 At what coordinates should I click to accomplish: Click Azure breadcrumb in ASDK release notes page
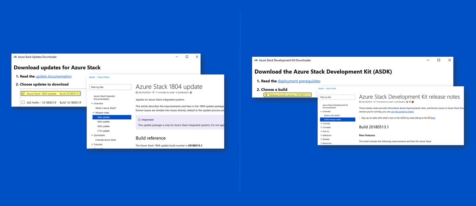pos(321,88)
